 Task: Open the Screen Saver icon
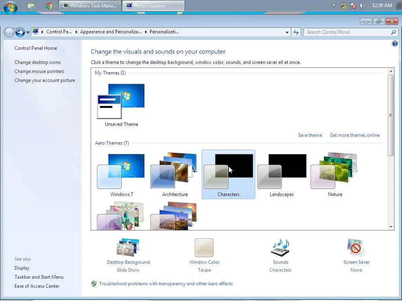pos(356,247)
